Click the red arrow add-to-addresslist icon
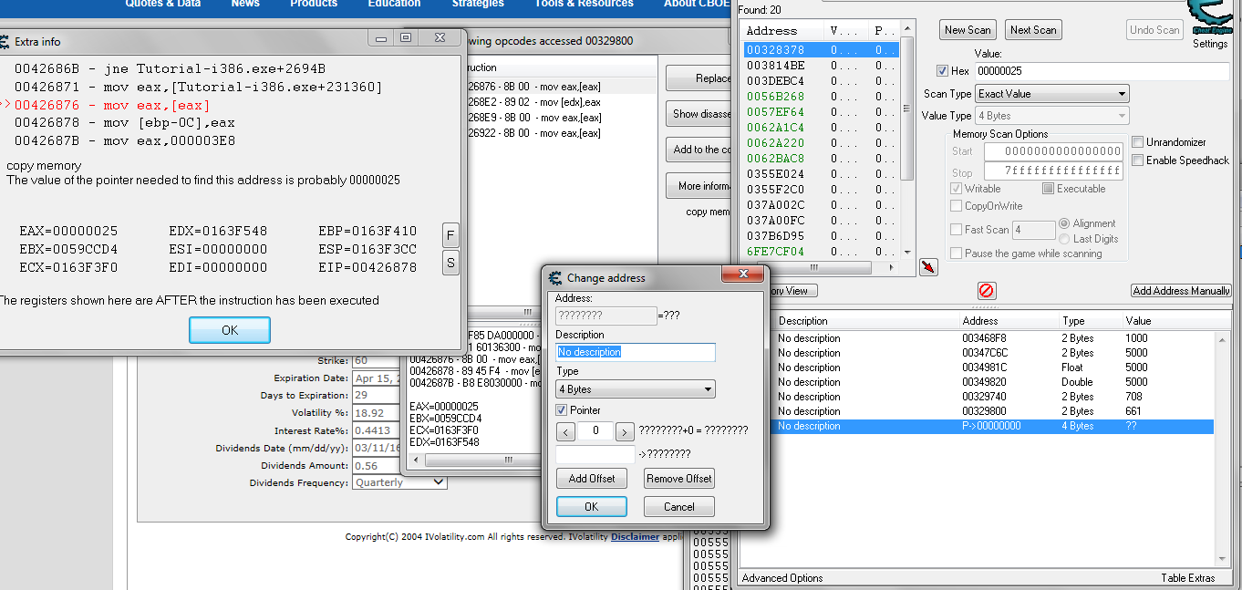 [x=928, y=266]
